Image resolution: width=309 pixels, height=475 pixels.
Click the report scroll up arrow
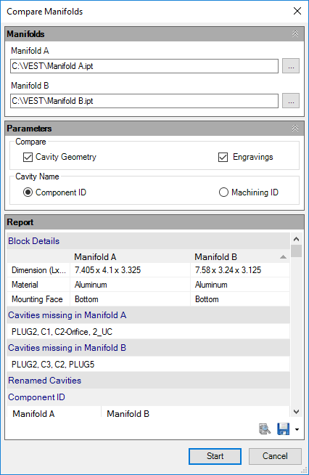pos(297,239)
